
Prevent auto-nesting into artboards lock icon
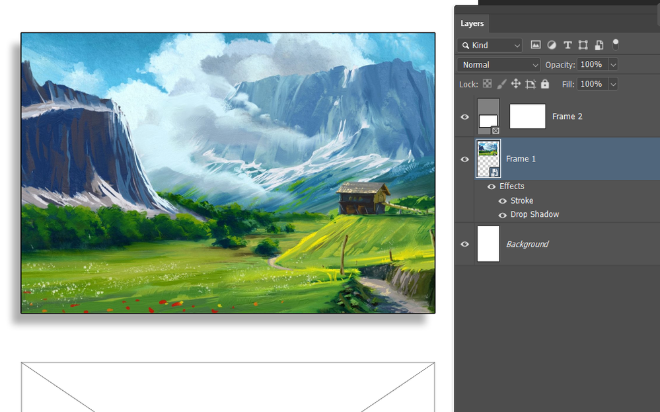(x=531, y=84)
